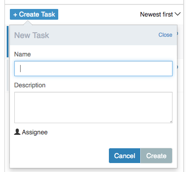Select the Assignee person icon
Image resolution: width=190 pixels, height=172 pixels.
click(x=17, y=132)
